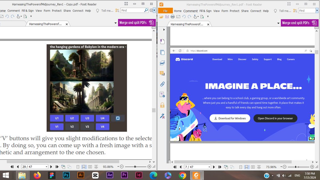320x180 pixels.
Task: Close the HarnessingThePowerof tab in right window
Action: pos(209,24)
